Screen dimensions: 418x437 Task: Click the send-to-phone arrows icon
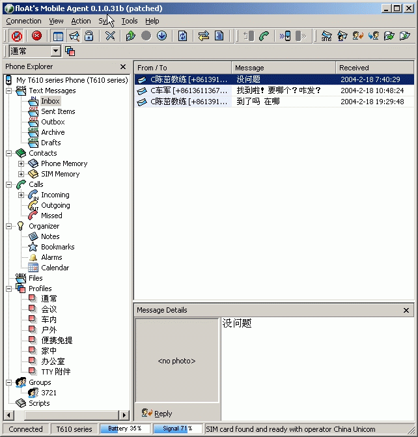click(x=285, y=36)
